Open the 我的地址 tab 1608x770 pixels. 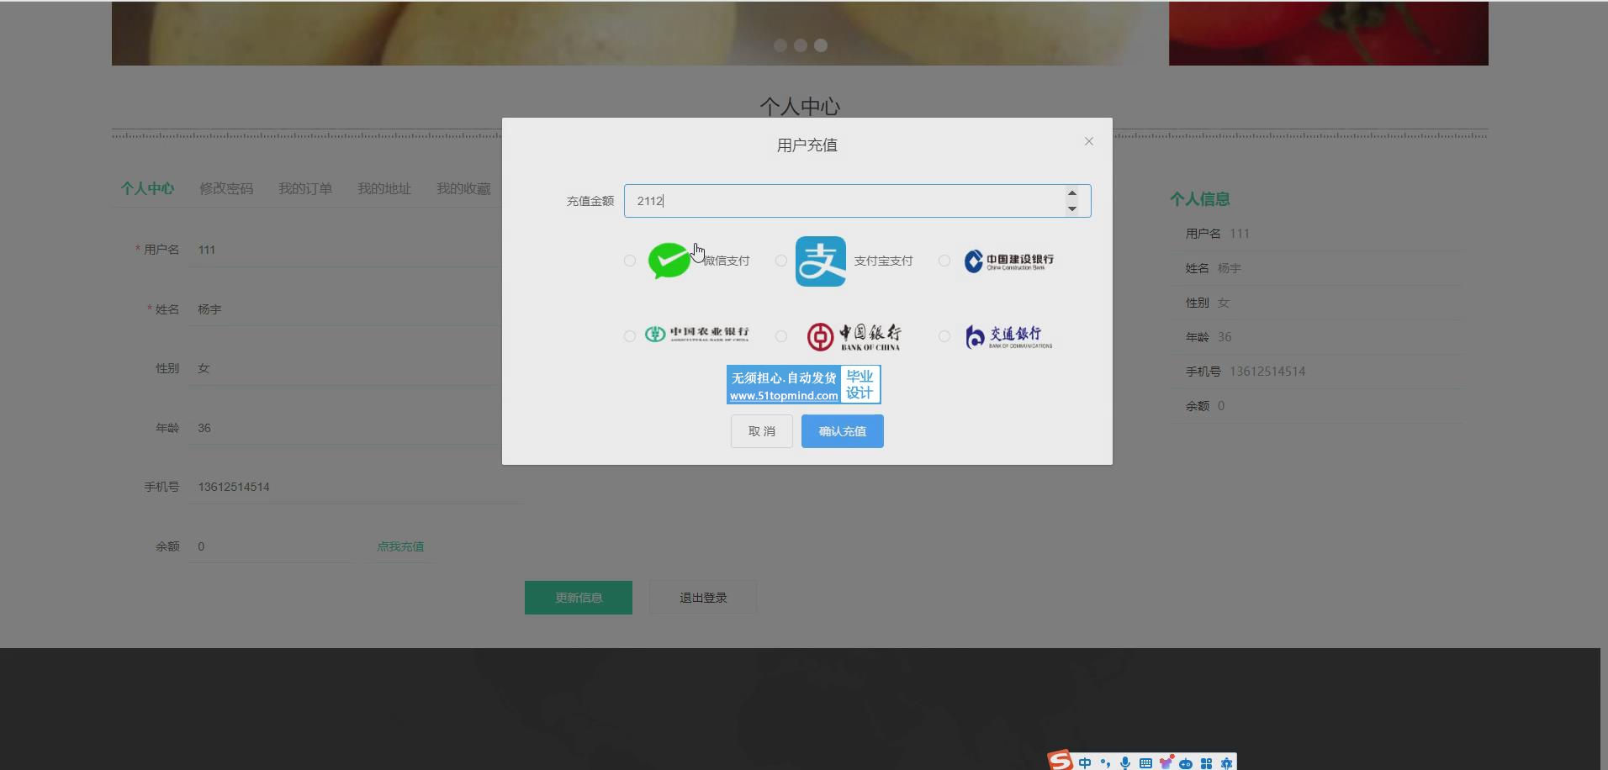tap(384, 188)
